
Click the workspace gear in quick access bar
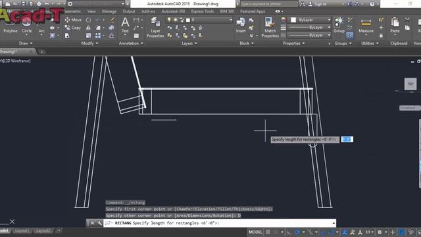coord(70,4)
